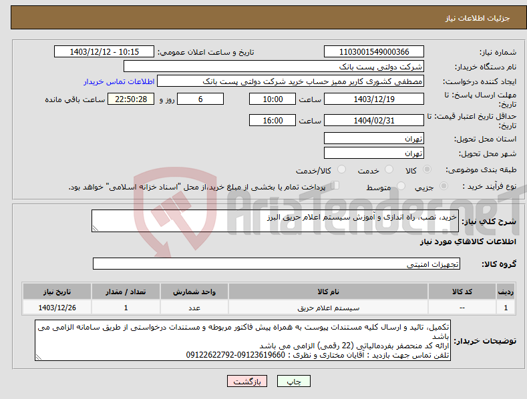Screen dimensions: 527x399
Task: Select the متوسط purchase type radio
Action: [x=401, y=186]
